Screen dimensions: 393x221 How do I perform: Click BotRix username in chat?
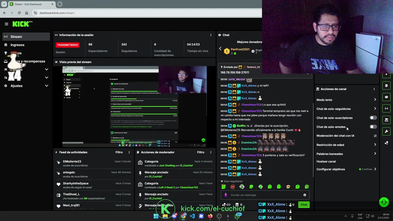click(x=241, y=126)
